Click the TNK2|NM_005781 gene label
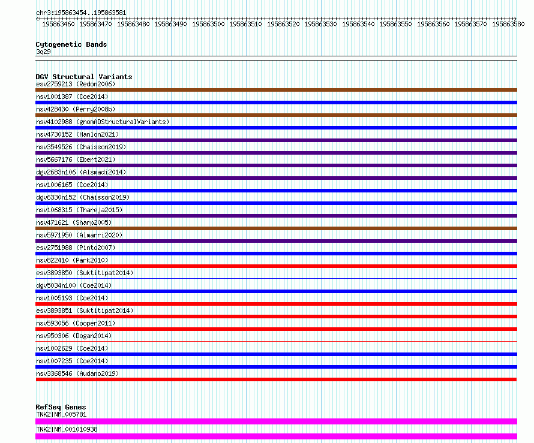Viewport: 534px width, 443px height. [61, 414]
